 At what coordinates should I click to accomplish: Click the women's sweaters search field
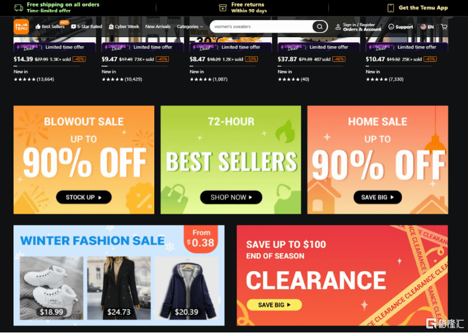coord(261,26)
